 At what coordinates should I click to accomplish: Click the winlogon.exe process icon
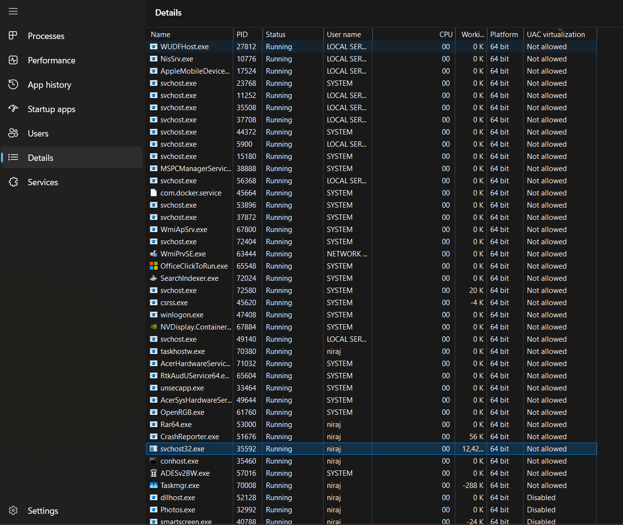click(x=154, y=315)
